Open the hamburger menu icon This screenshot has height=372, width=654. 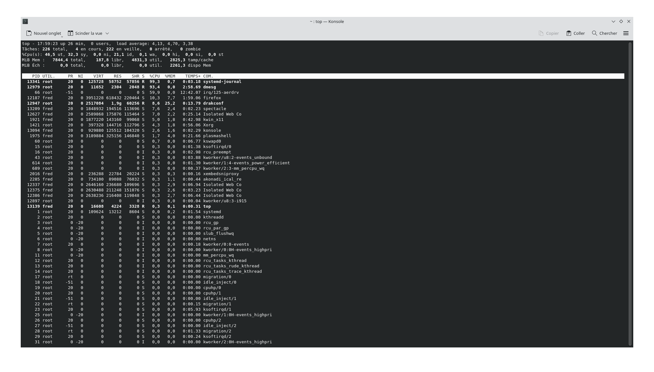626,33
